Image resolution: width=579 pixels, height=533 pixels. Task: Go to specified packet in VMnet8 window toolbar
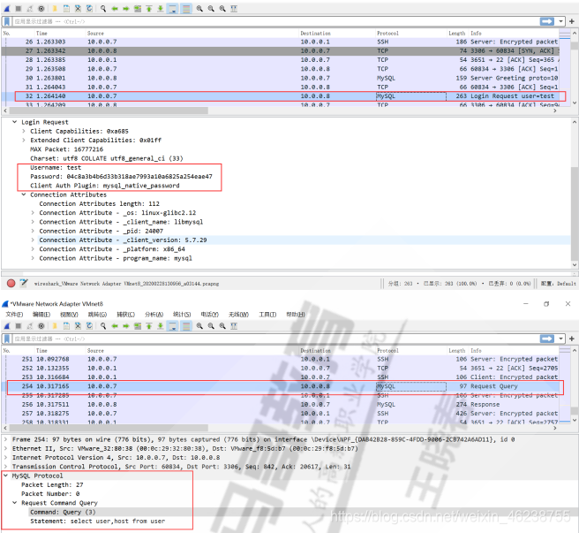pyautogui.click(x=138, y=326)
